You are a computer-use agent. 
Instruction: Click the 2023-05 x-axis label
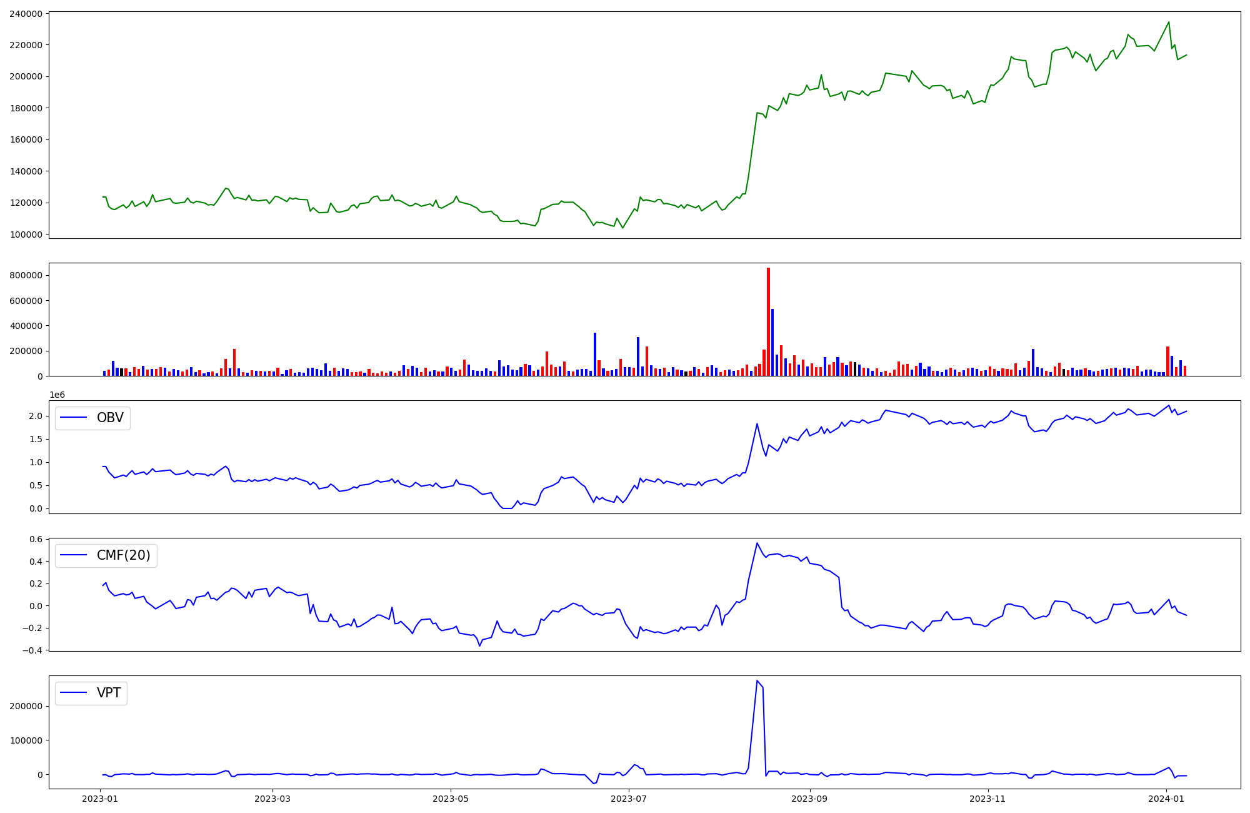(451, 799)
